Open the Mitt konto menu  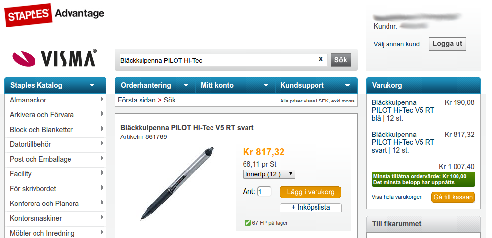(x=235, y=85)
